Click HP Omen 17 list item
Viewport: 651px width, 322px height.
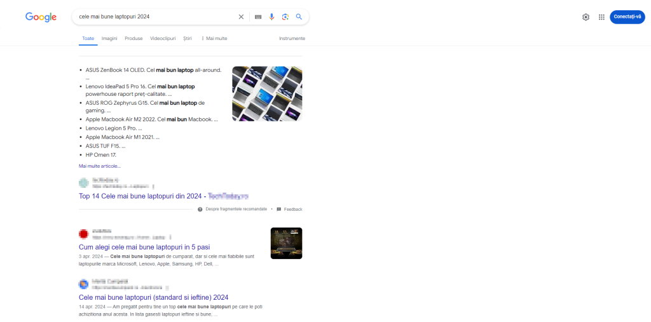coord(101,155)
